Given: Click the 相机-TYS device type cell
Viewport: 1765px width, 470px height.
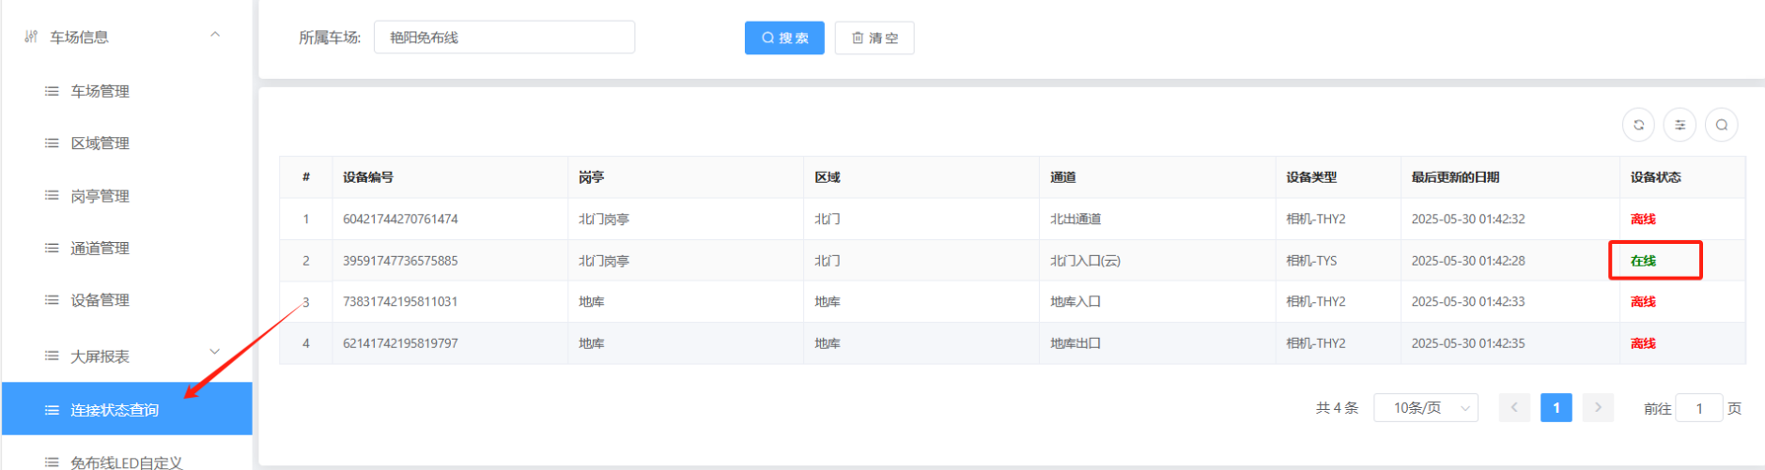Looking at the screenshot, I should [1311, 261].
